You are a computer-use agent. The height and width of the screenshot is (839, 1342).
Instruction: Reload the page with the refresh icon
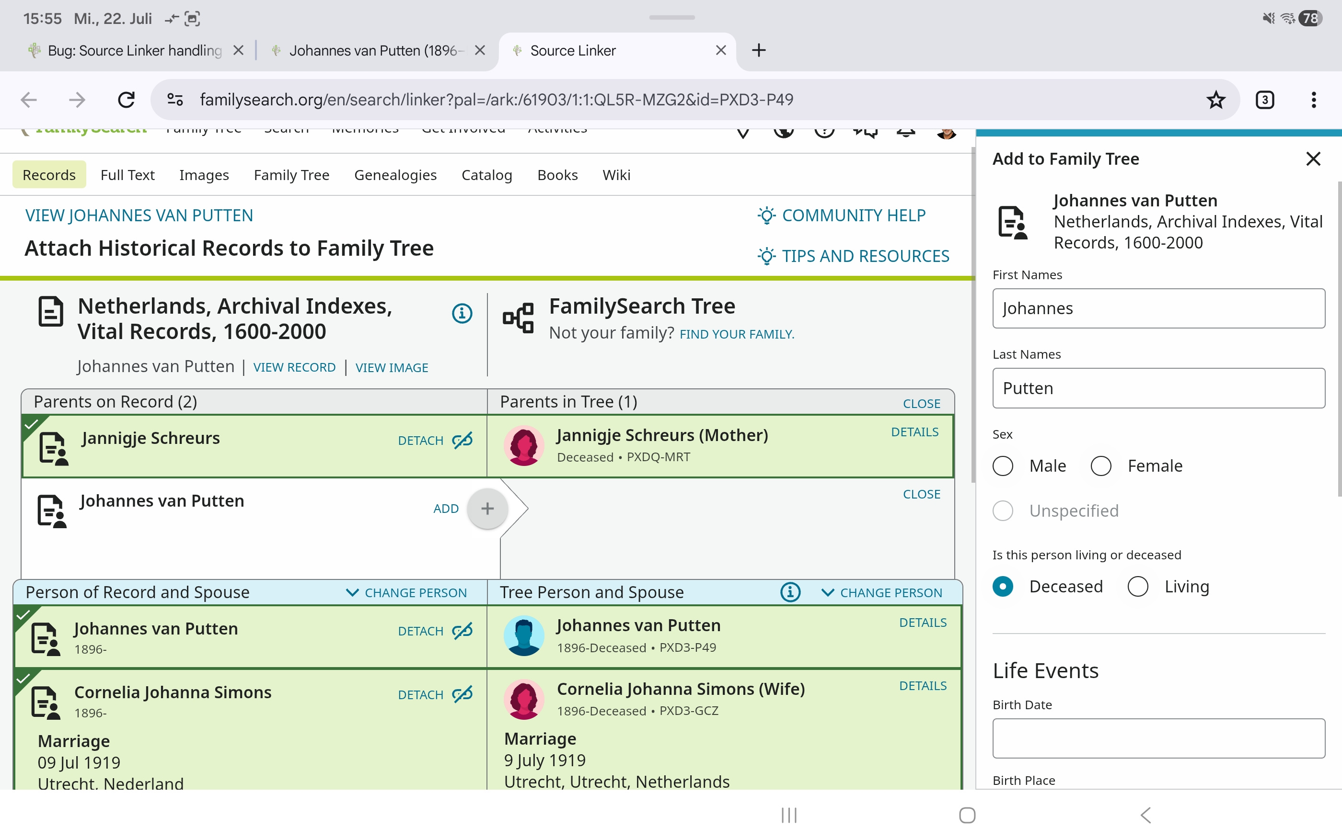pyautogui.click(x=126, y=100)
